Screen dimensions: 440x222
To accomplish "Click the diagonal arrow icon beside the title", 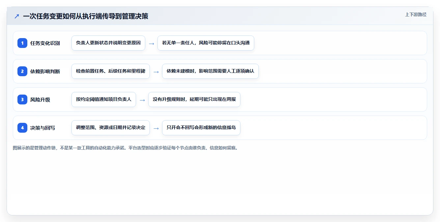I will 17,16.
